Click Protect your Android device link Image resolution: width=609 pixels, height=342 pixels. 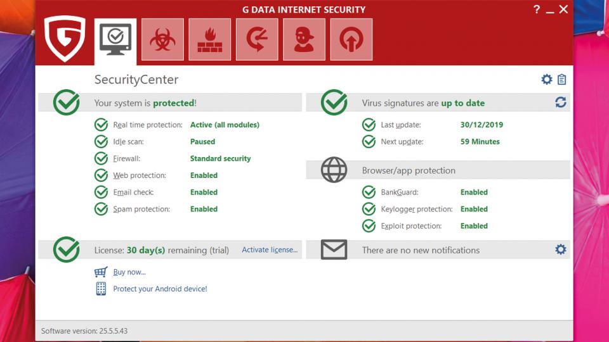160,289
